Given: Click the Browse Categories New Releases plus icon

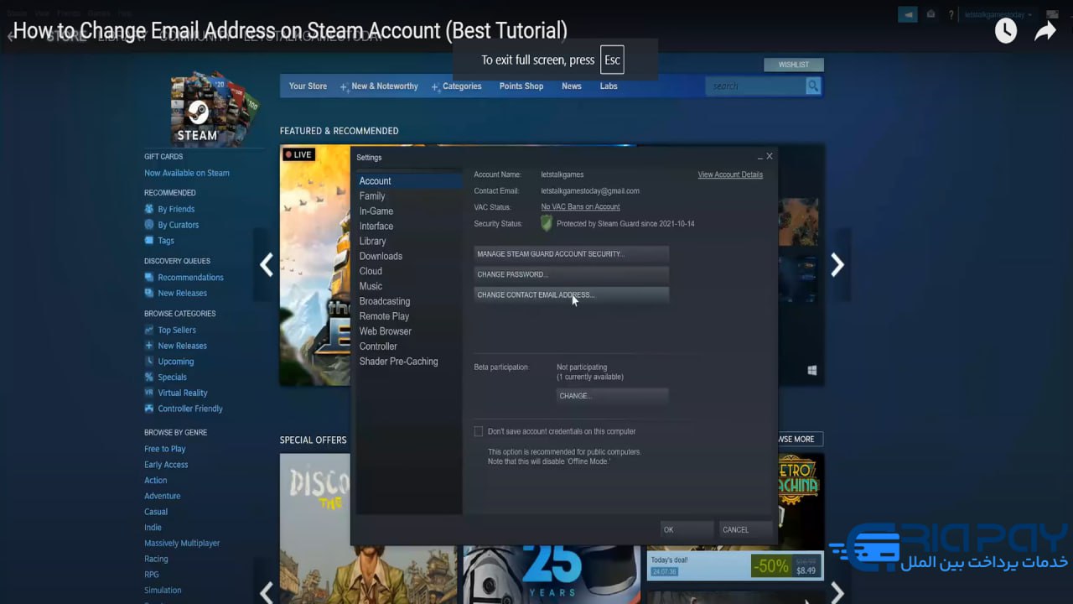Looking at the screenshot, I should click(x=149, y=346).
